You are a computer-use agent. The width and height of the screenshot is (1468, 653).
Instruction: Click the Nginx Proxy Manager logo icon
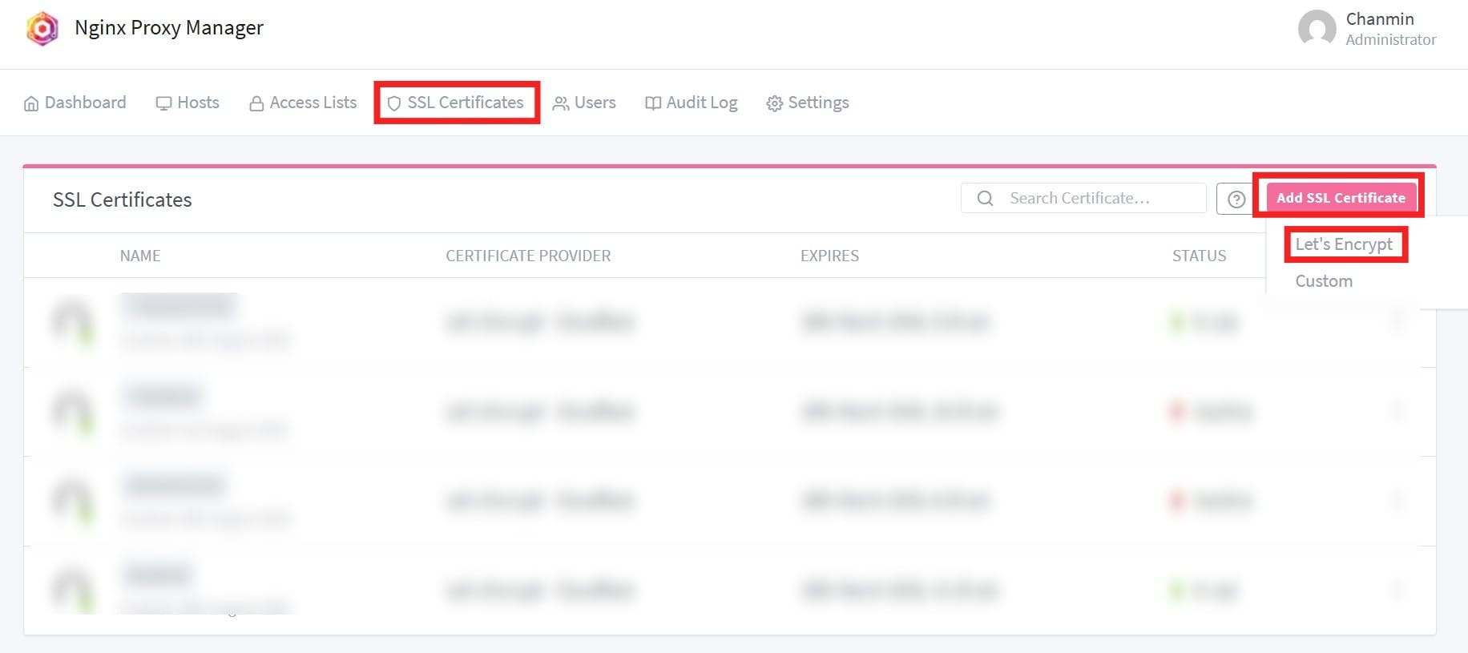[42, 29]
